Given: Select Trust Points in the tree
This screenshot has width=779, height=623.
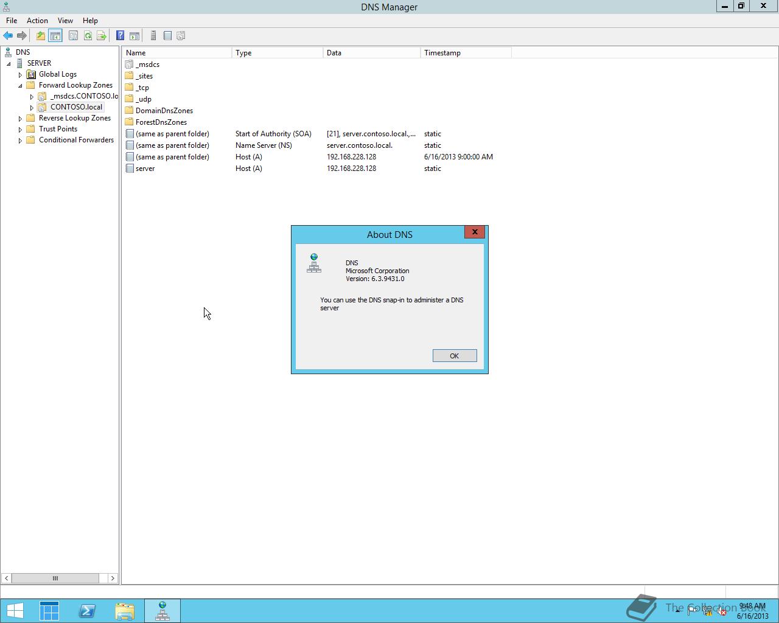Looking at the screenshot, I should coord(58,129).
